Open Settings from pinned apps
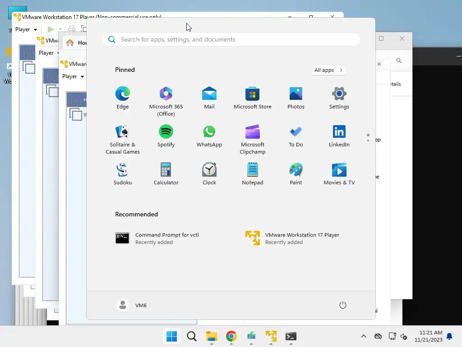 [339, 98]
